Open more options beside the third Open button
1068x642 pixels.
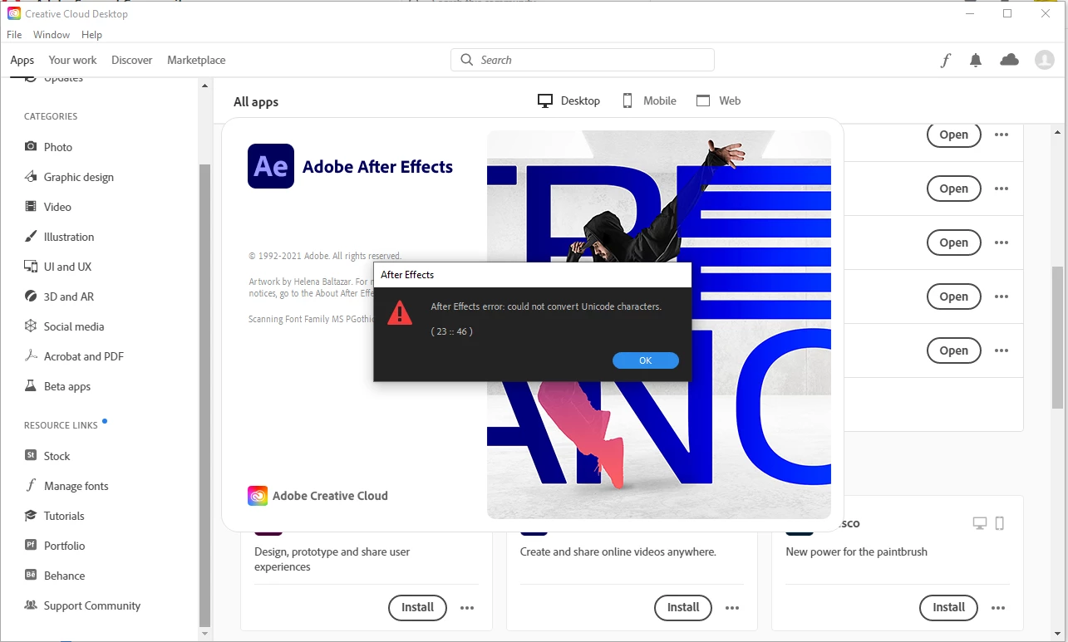click(x=1002, y=243)
